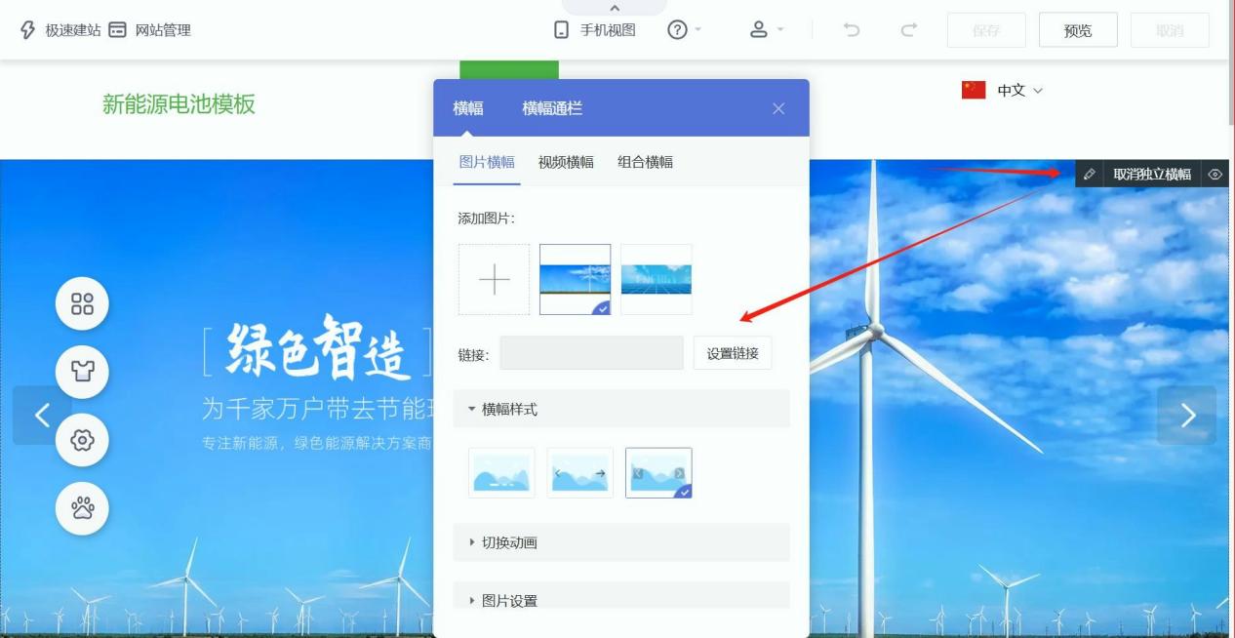This screenshot has height=638, width=1235.
Task: Switch to the 视频横幅 tab
Action: (566, 162)
